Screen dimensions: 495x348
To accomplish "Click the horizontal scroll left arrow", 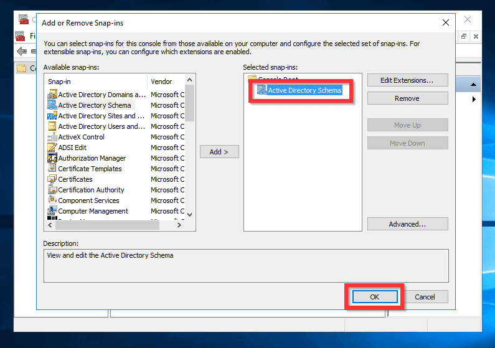I will (50, 225).
